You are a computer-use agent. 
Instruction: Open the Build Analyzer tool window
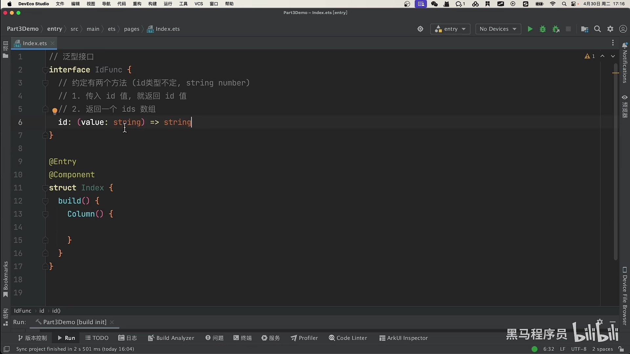[x=171, y=338]
